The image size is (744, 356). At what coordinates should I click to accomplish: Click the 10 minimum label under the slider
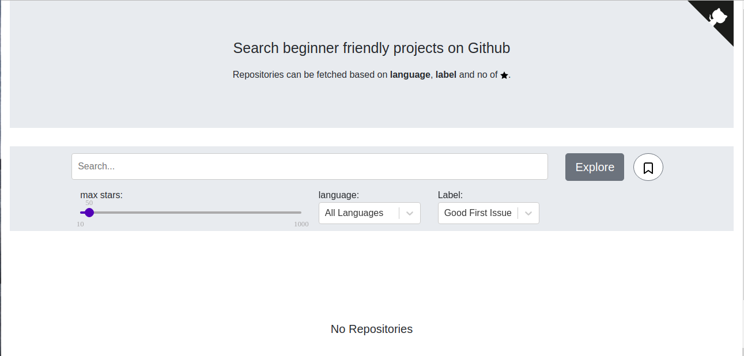pyautogui.click(x=80, y=224)
